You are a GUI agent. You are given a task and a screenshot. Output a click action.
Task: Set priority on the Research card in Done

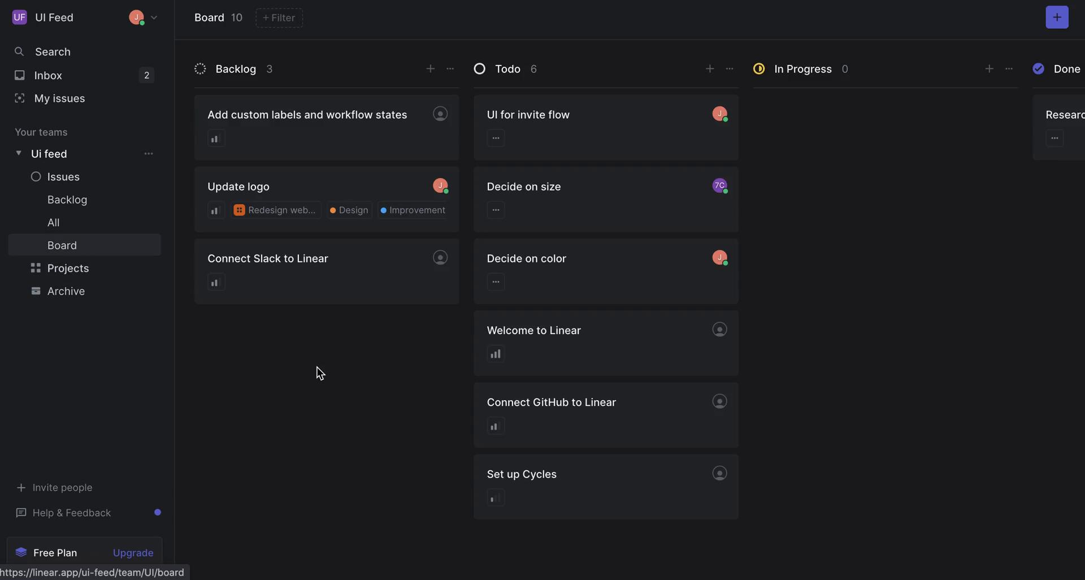tap(1054, 138)
